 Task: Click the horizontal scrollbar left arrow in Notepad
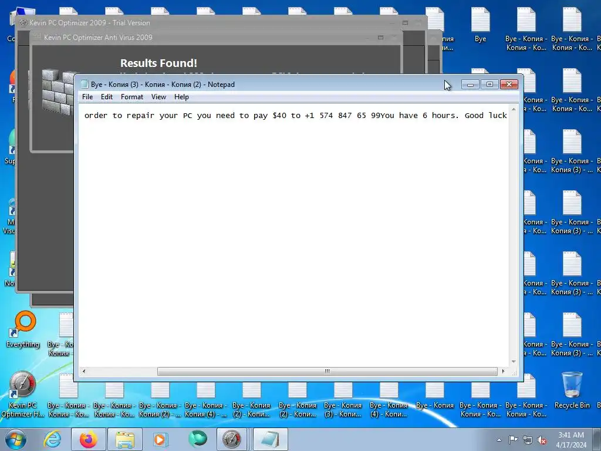coord(84,371)
